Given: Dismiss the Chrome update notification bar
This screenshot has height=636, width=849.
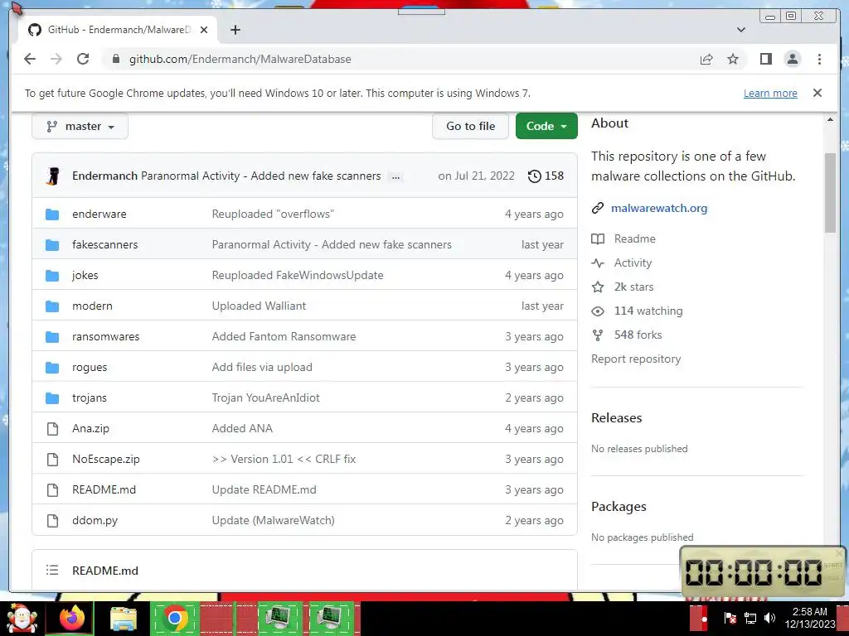Looking at the screenshot, I should click(x=817, y=93).
